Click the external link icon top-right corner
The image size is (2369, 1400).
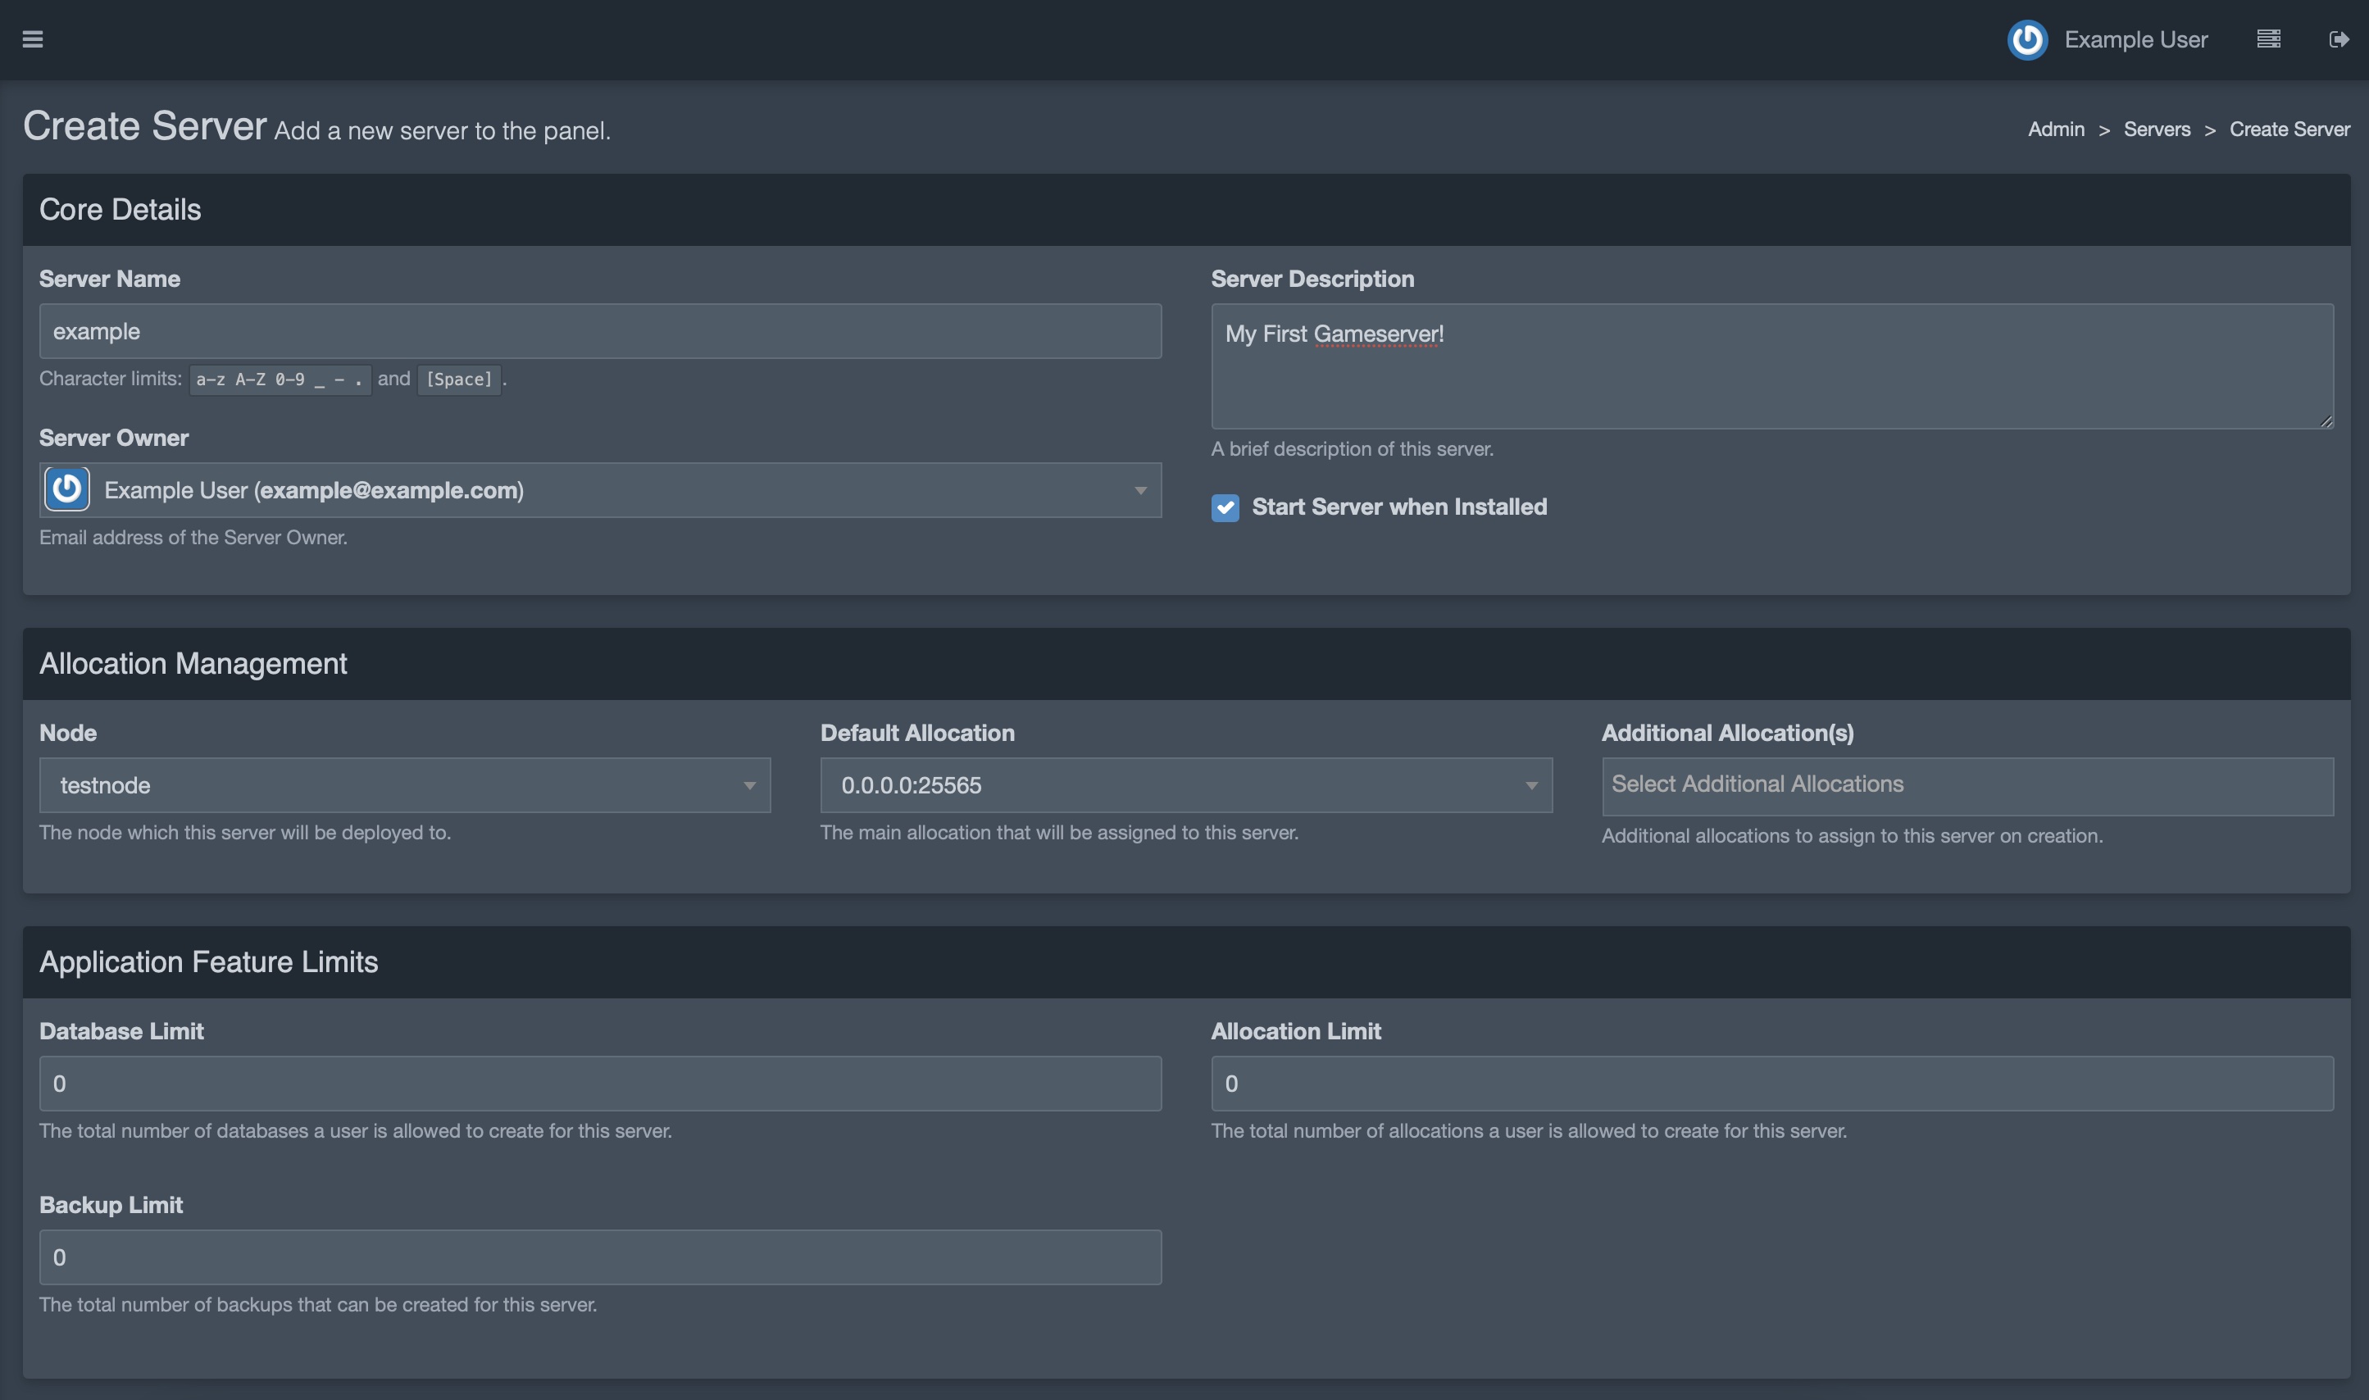[2339, 39]
